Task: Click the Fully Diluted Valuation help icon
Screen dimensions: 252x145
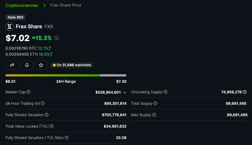Action: pyautogui.click(x=47, y=115)
